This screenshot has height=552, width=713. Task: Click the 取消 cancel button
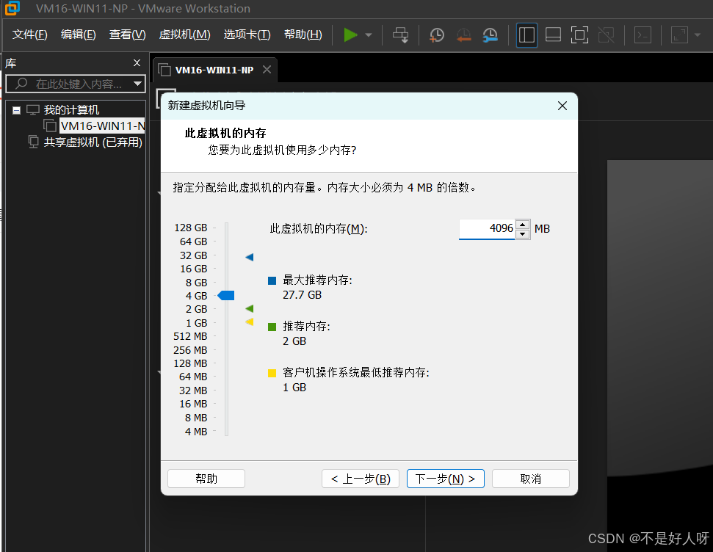coord(531,479)
